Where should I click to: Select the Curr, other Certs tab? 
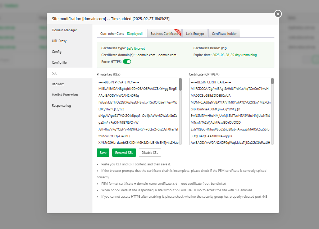point(121,34)
